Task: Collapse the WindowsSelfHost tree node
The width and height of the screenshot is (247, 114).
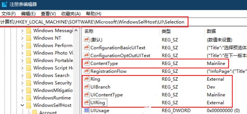Action: (x=22, y=105)
